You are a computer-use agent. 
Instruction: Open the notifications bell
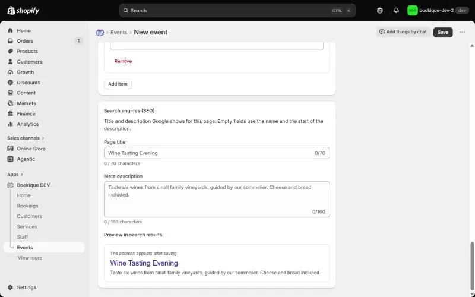pos(396,10)
